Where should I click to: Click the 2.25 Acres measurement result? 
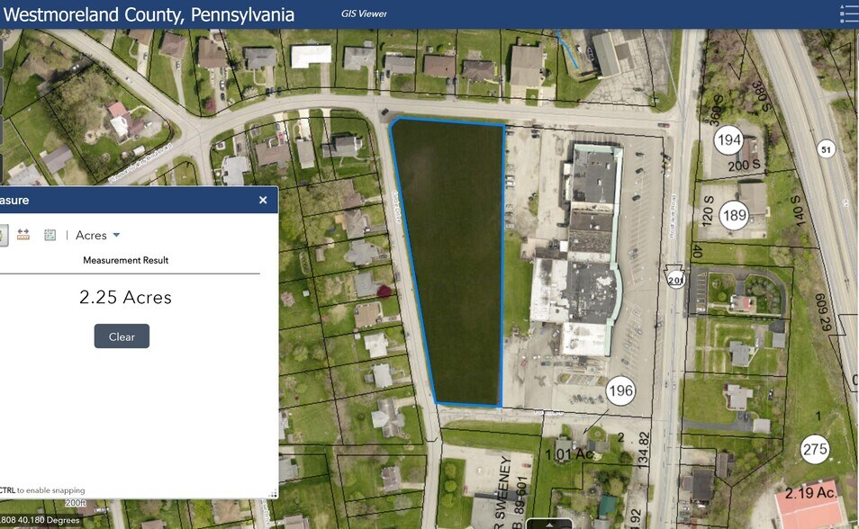pyautogui.click(x=125, y=297)
